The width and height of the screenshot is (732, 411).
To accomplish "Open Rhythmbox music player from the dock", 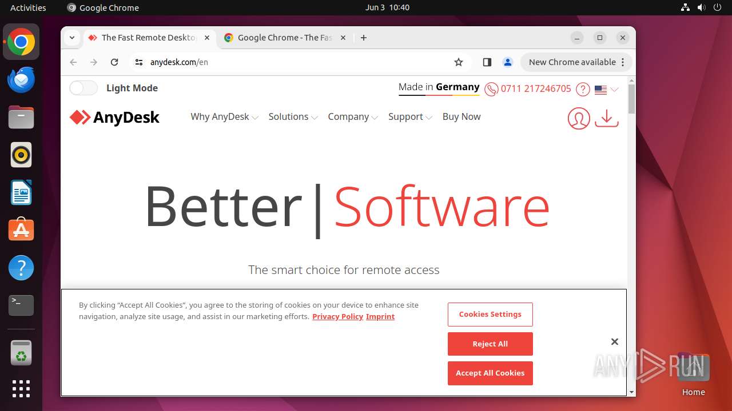I will click(21, 155).
